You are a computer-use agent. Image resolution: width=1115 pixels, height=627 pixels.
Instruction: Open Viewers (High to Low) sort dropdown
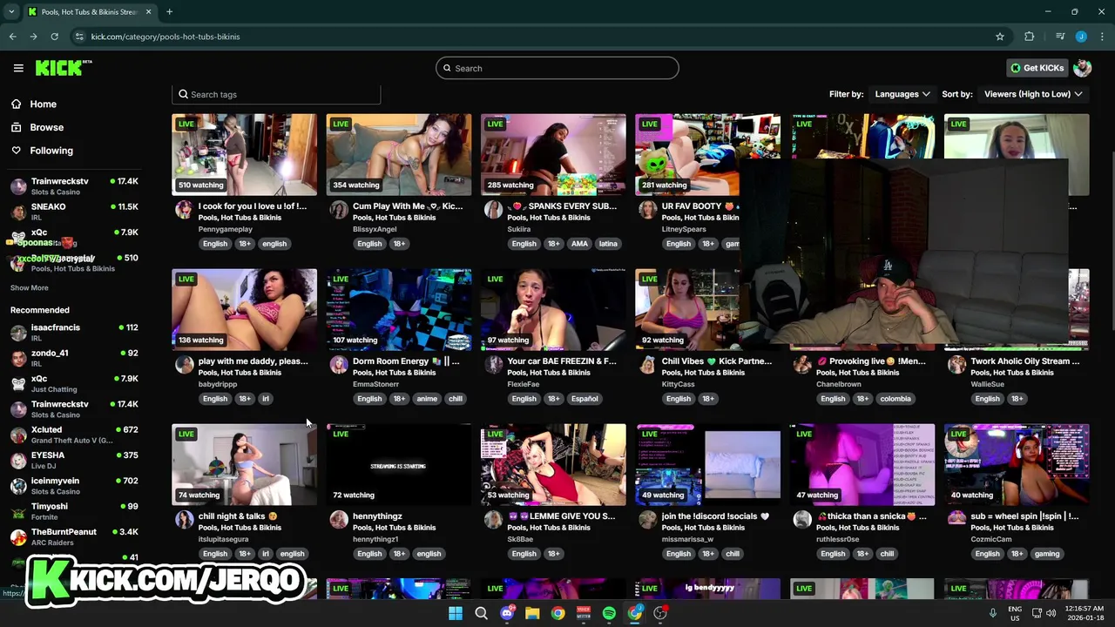coord(1033,94)
